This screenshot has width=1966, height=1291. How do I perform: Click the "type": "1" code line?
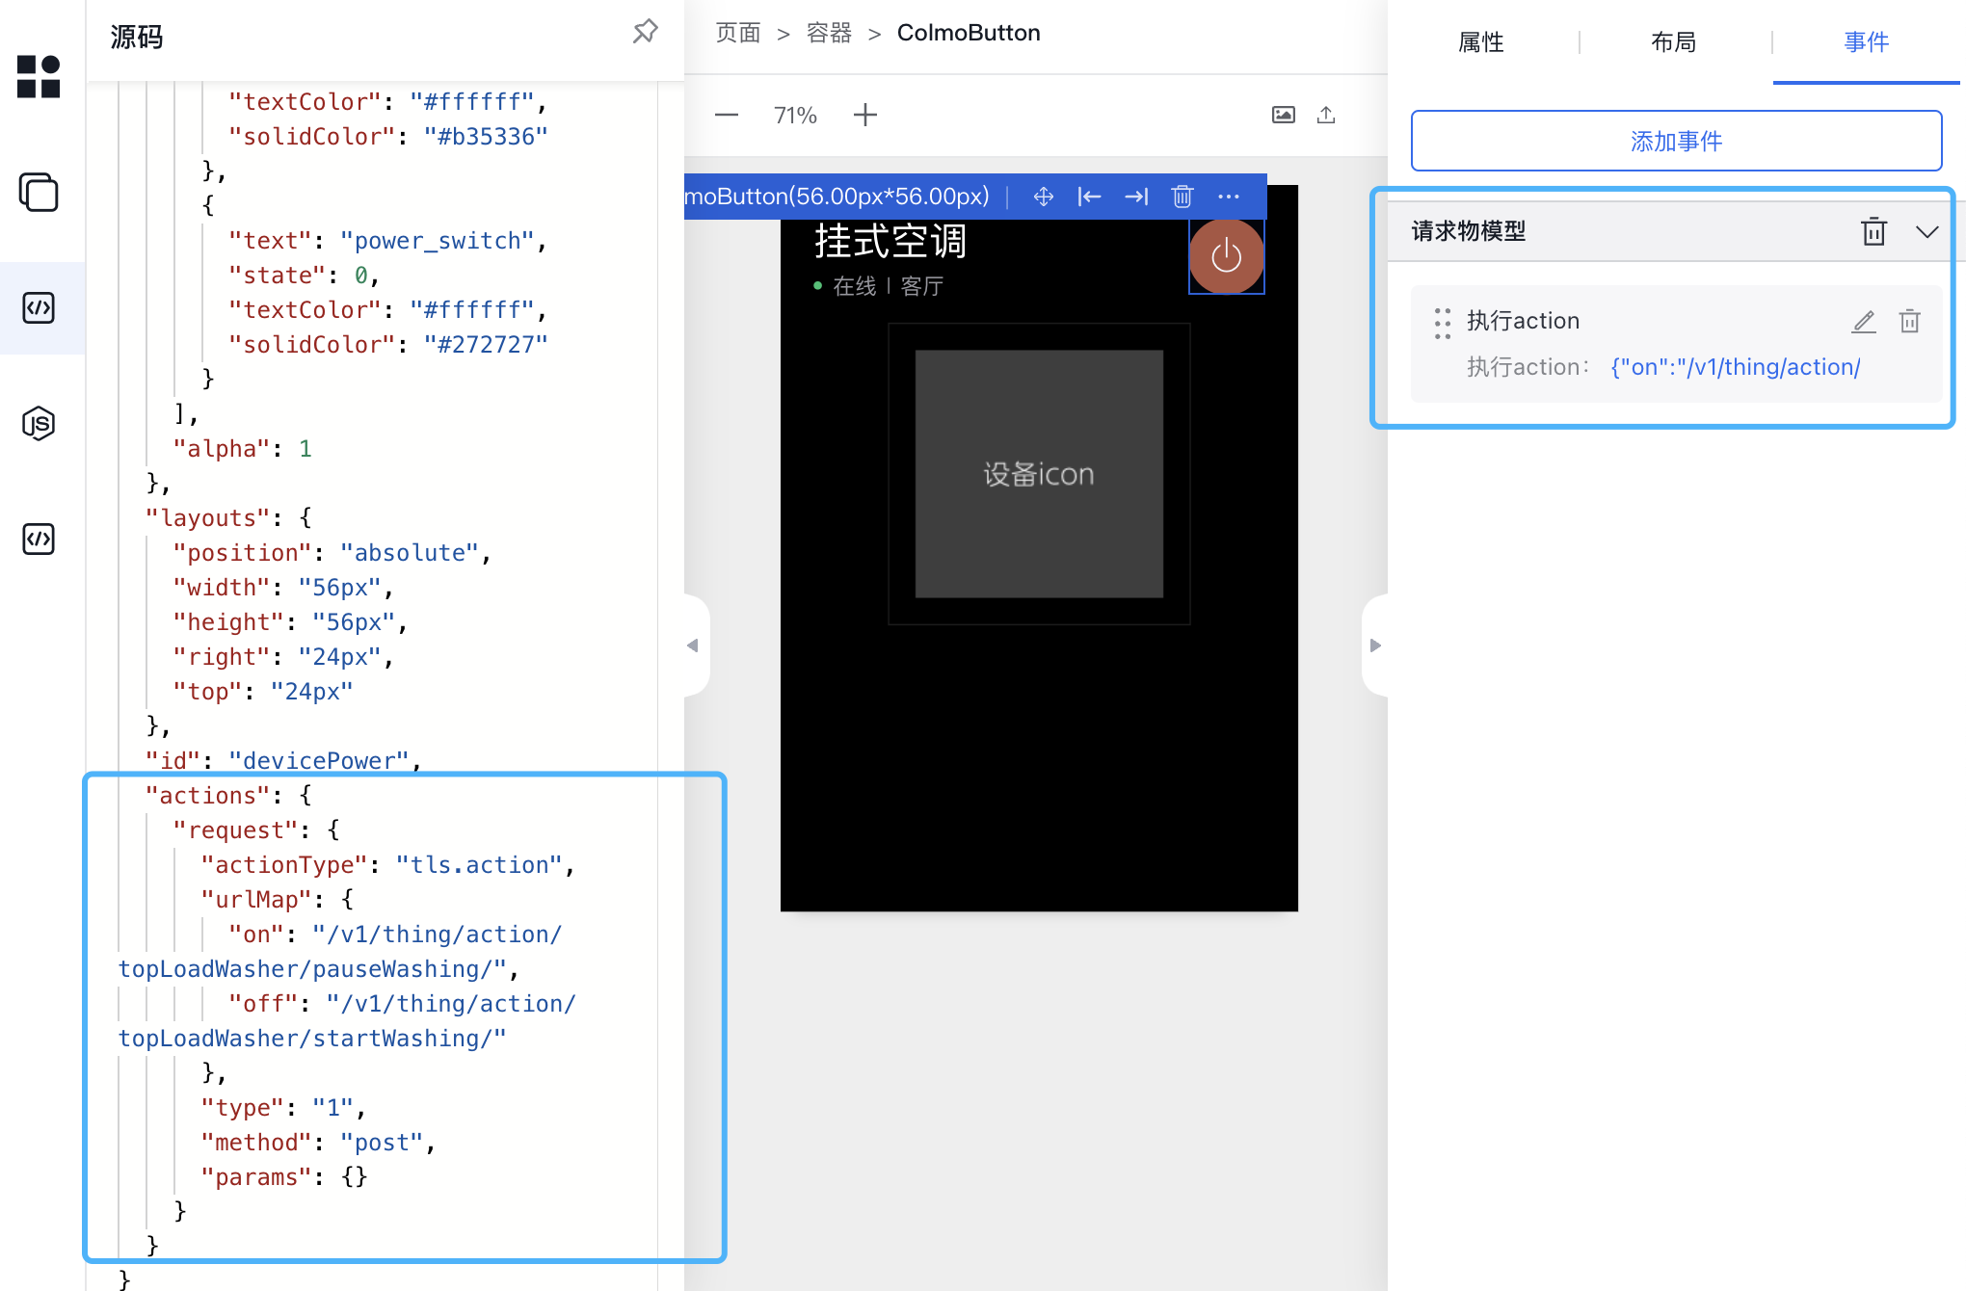coord(283,1108)
